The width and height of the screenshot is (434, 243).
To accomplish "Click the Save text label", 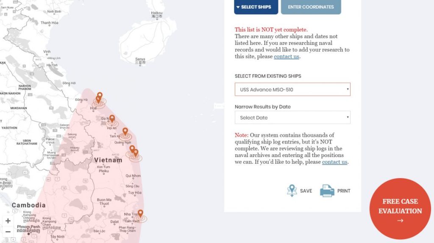I will point(306,191).
